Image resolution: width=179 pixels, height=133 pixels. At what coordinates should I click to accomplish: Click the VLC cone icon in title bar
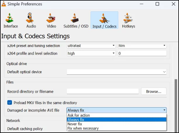4,4
